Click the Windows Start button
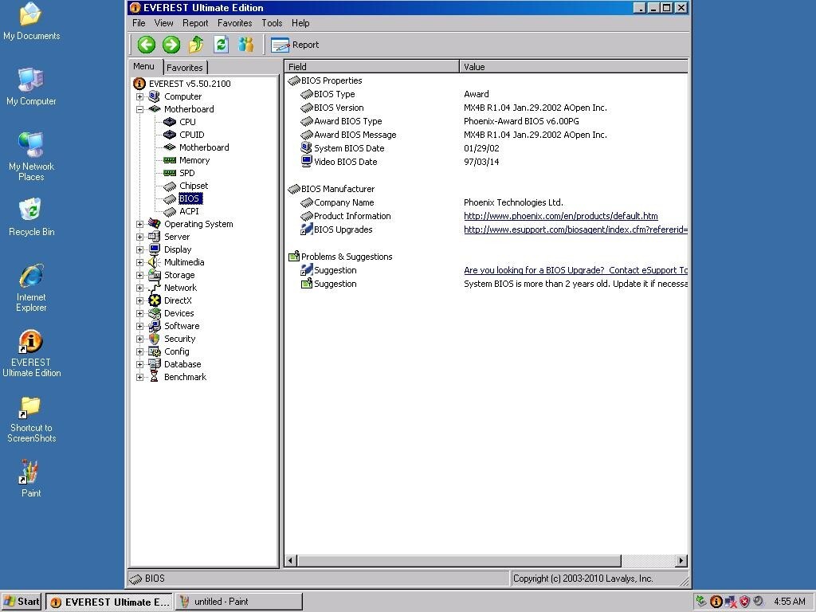 tap(22, 602)
